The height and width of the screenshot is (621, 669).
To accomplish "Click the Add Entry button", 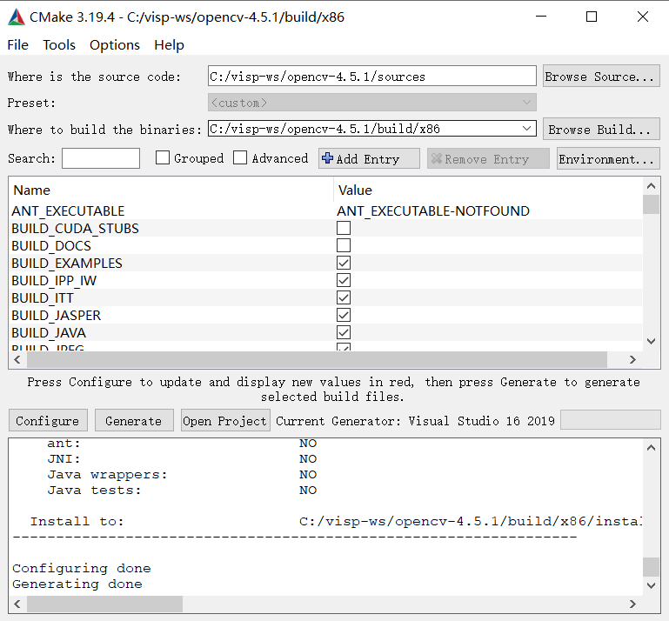I will [x=369, y=158].
